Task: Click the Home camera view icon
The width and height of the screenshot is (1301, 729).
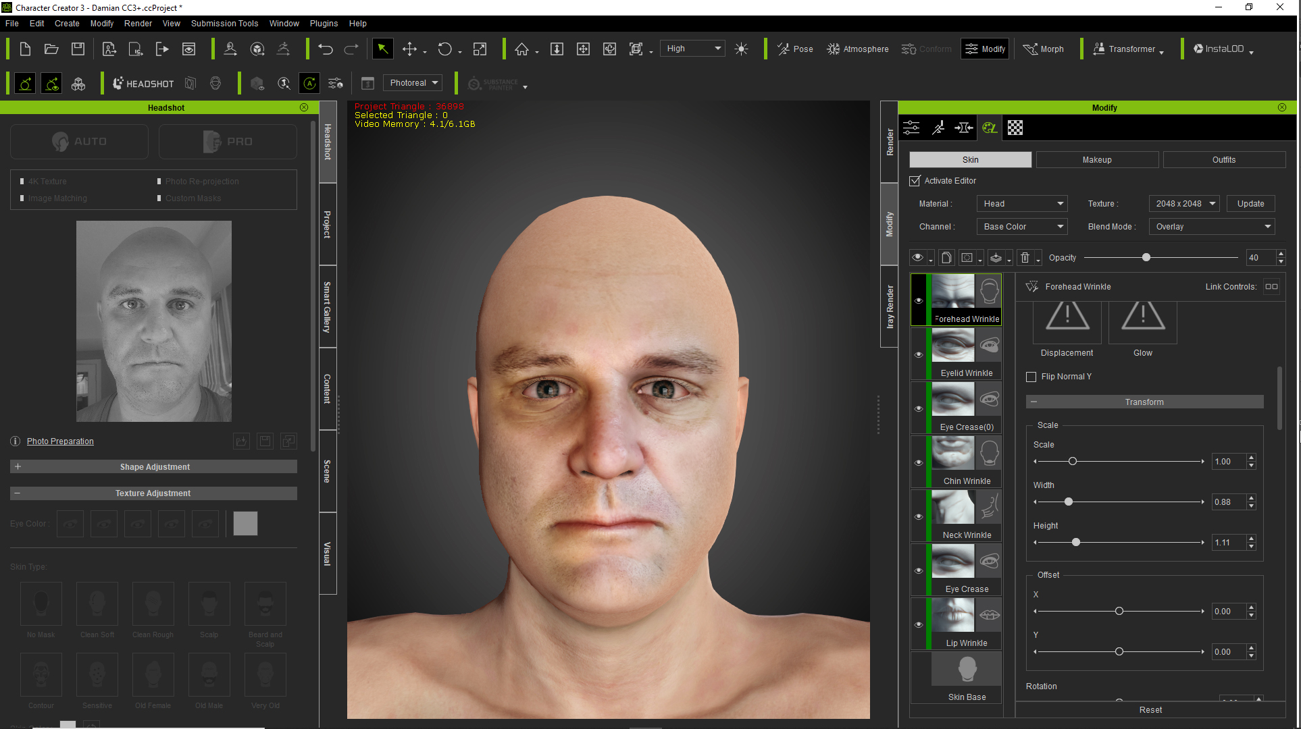Action: (x=521, y=49)
